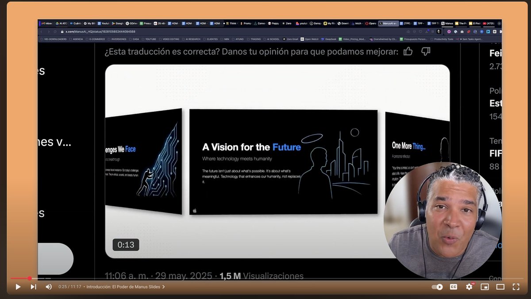This screenshot has width=531, height=299.
Task: Go forward in the browser
Action: pyautogui.click(x=49, y=32)
